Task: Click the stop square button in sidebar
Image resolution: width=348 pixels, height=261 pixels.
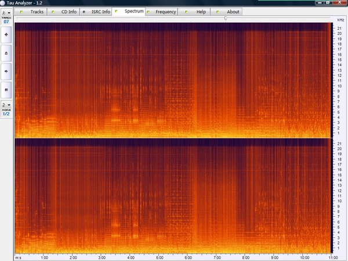Action: [6, 90]
